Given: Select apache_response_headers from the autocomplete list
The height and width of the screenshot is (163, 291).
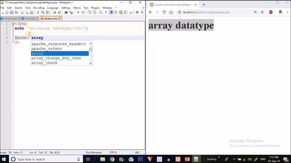Looking at the screenshot, I should [60, 44].
